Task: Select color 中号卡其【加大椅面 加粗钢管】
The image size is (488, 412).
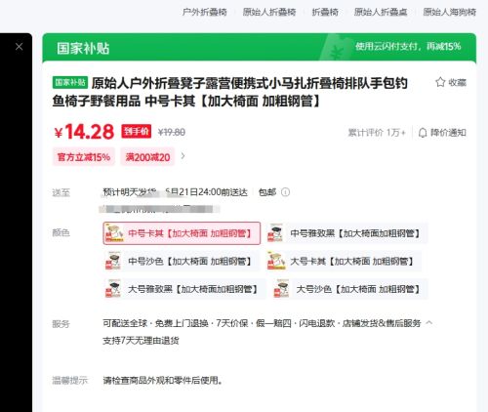Action: [182, 233]
